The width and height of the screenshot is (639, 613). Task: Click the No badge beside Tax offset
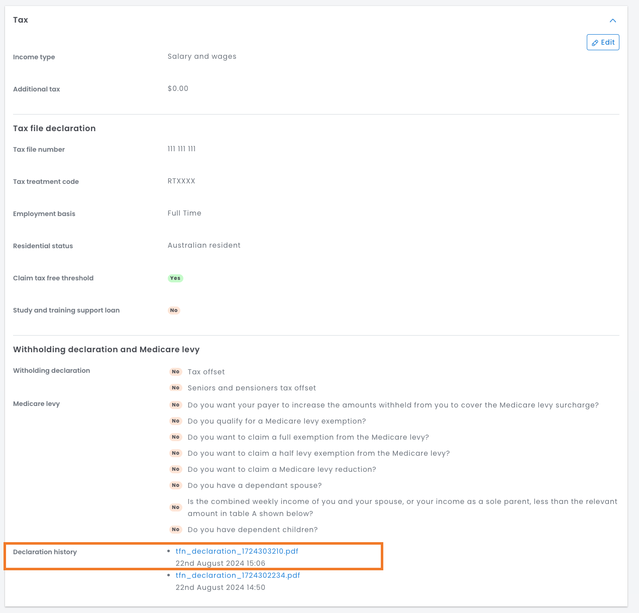175,372
